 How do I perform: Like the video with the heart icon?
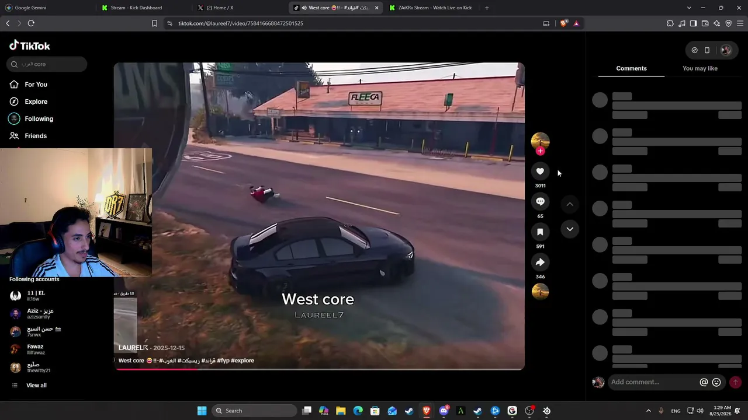tap(540, 171)
